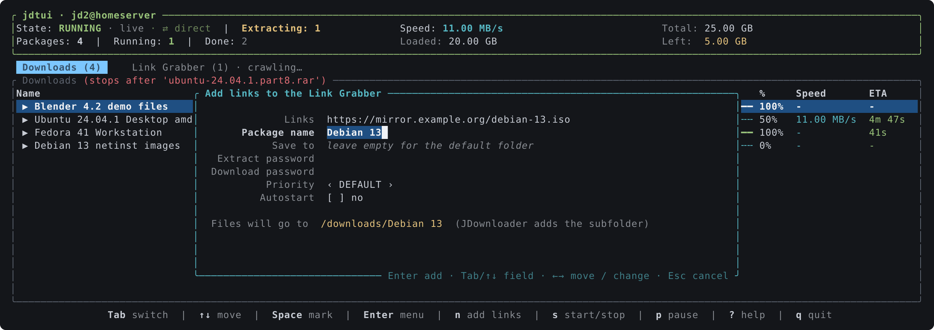Click the Save to folder field
The height and width of the screenshot is (330, 934).
point(430,146)
